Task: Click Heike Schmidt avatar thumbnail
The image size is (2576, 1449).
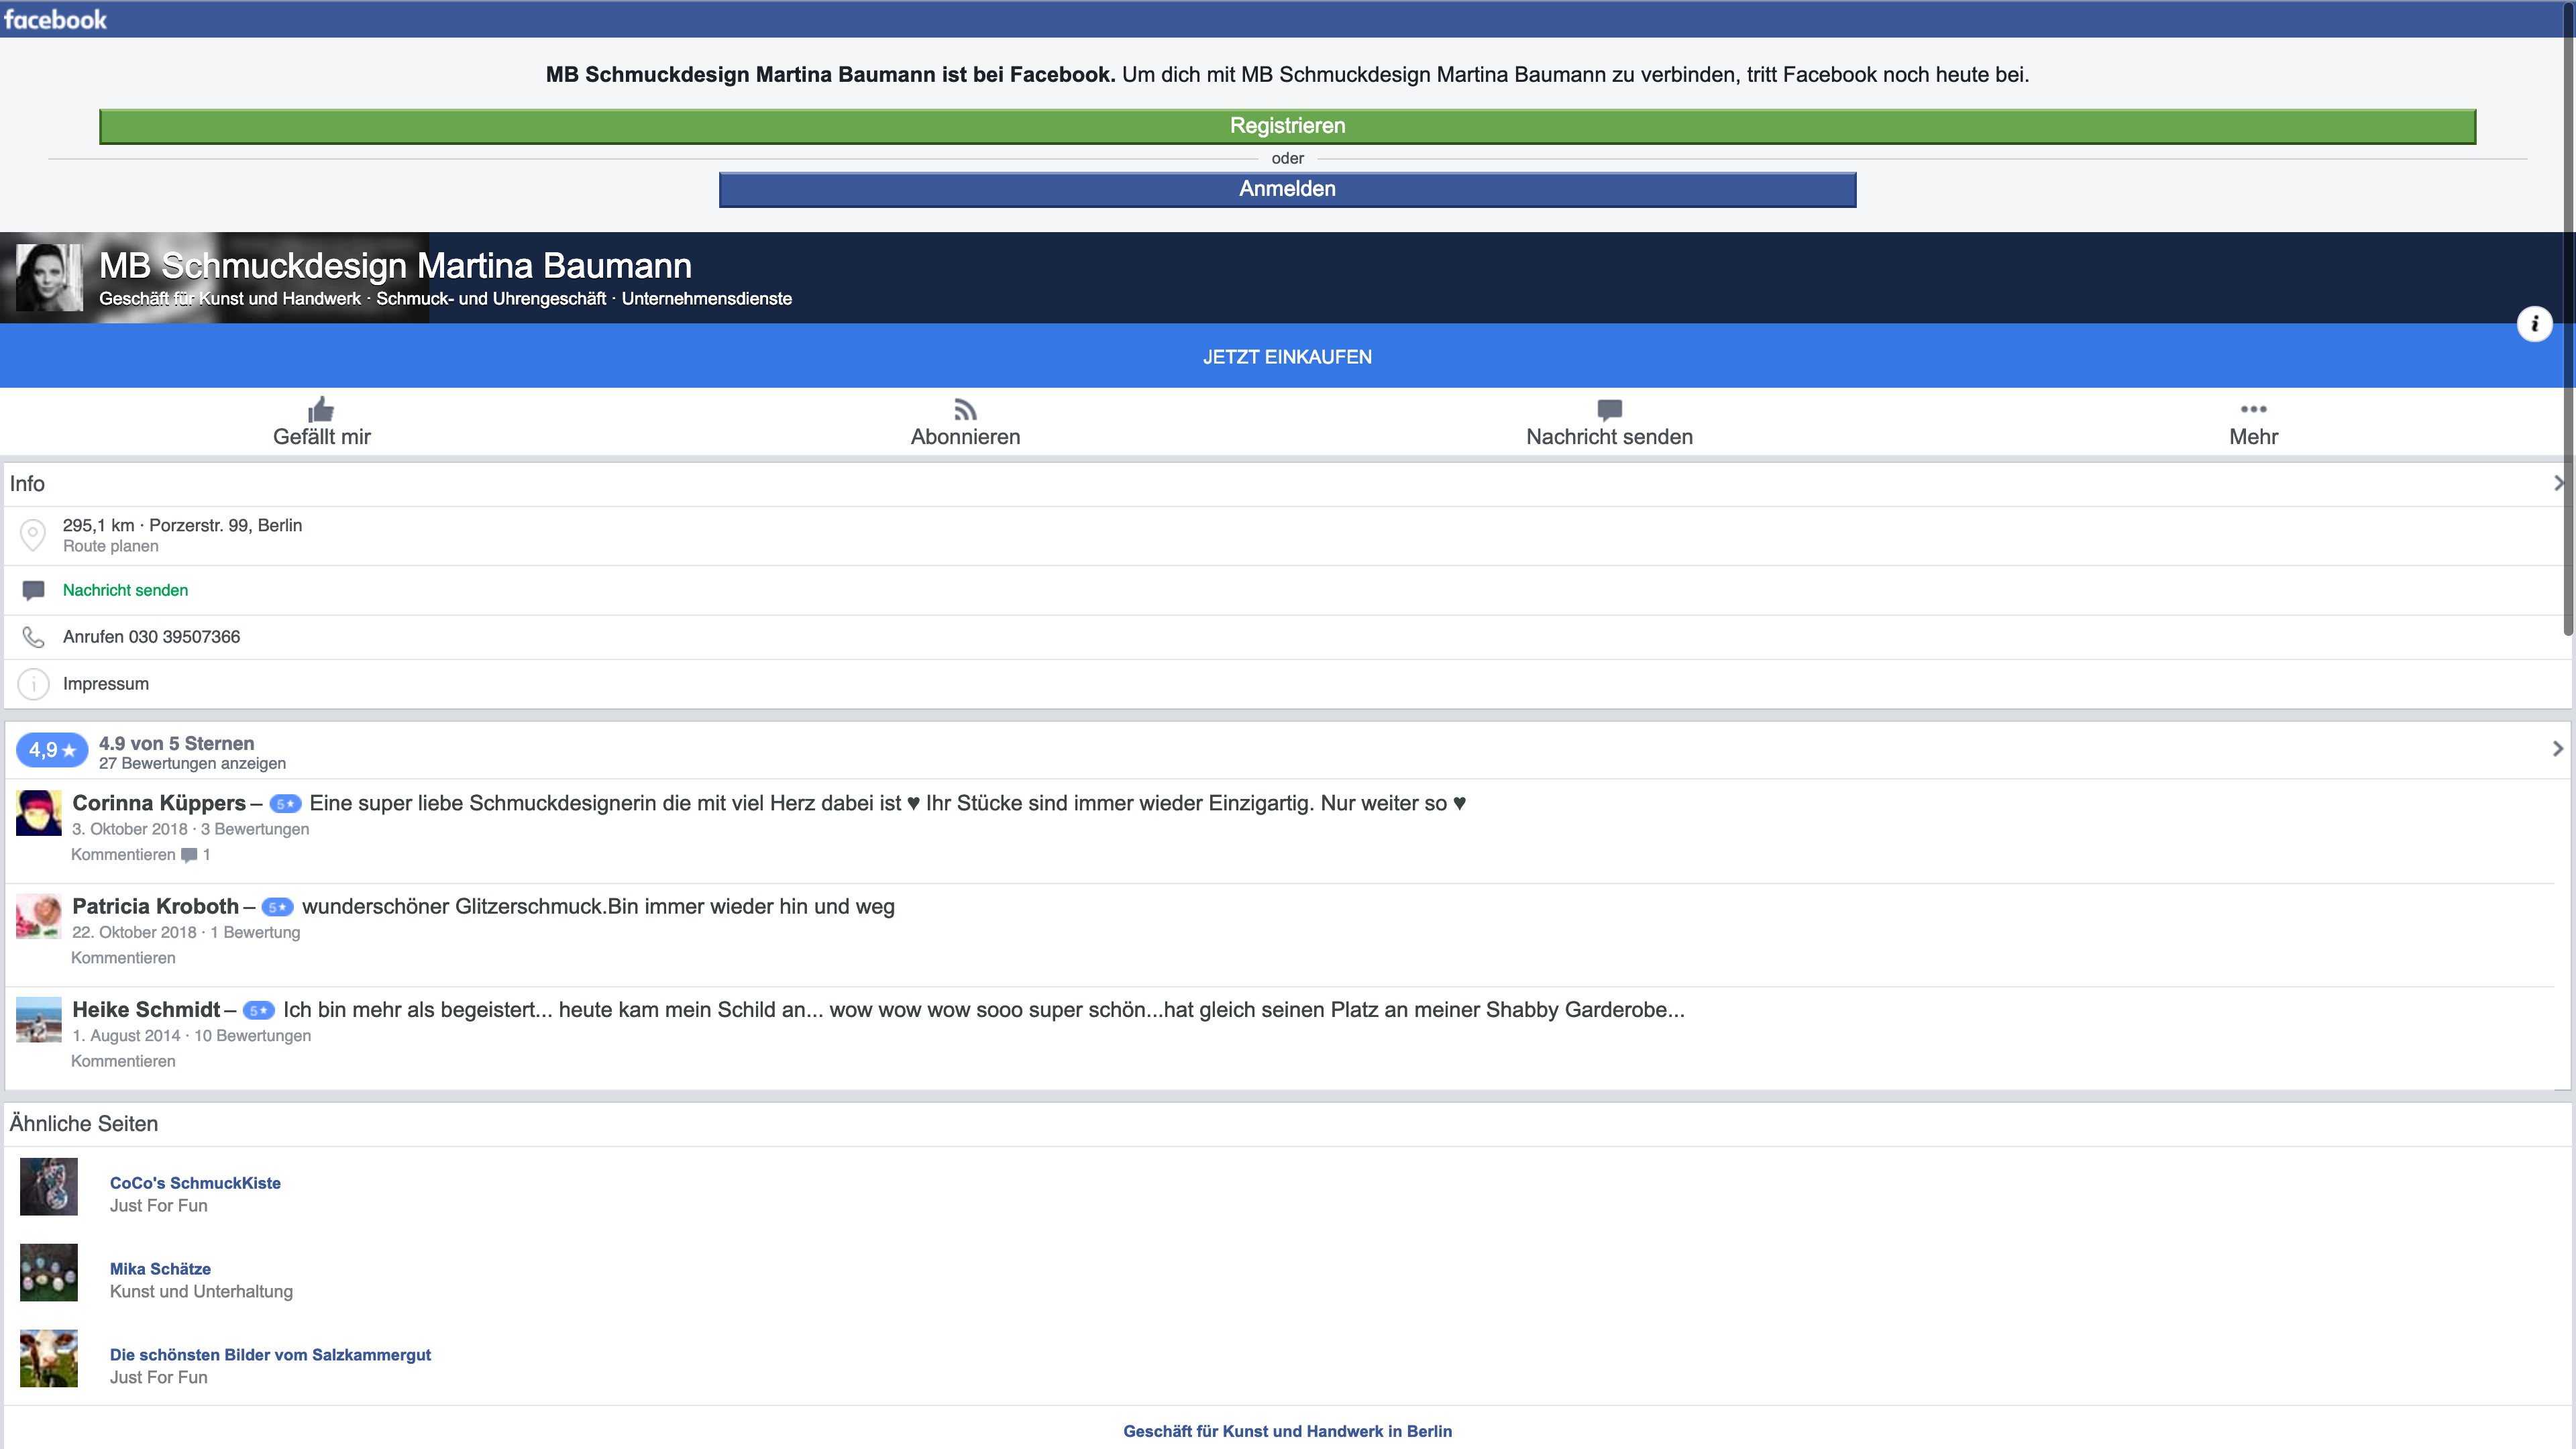Action: pos(39,1019)
